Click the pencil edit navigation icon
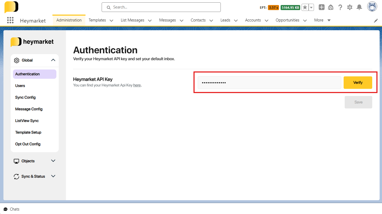Viewport: 382px width, 214px height. [376, 21]
